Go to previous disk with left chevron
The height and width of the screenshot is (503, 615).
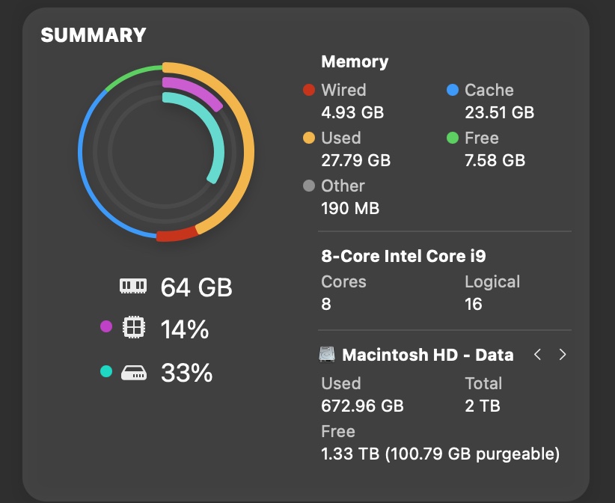click(x=537, y=355)
